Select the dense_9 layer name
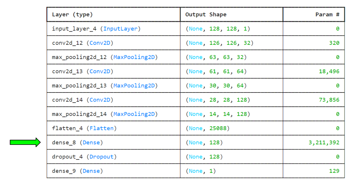 [64, 171]
